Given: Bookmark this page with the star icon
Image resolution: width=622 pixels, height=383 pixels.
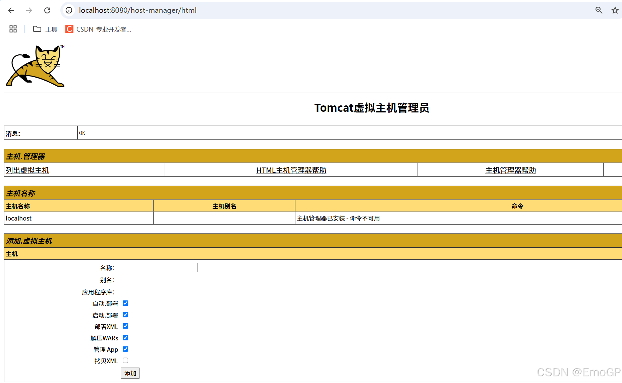Looking at the screenshot, I should pos(615,10).
